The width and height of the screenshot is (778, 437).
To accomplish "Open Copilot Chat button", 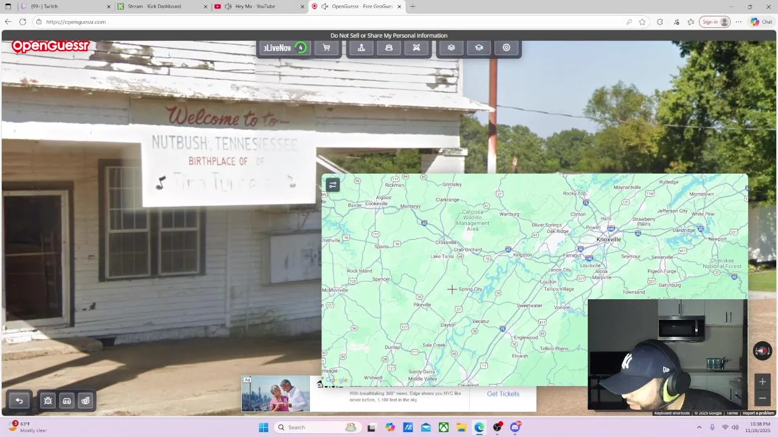I will pos(762,22).
